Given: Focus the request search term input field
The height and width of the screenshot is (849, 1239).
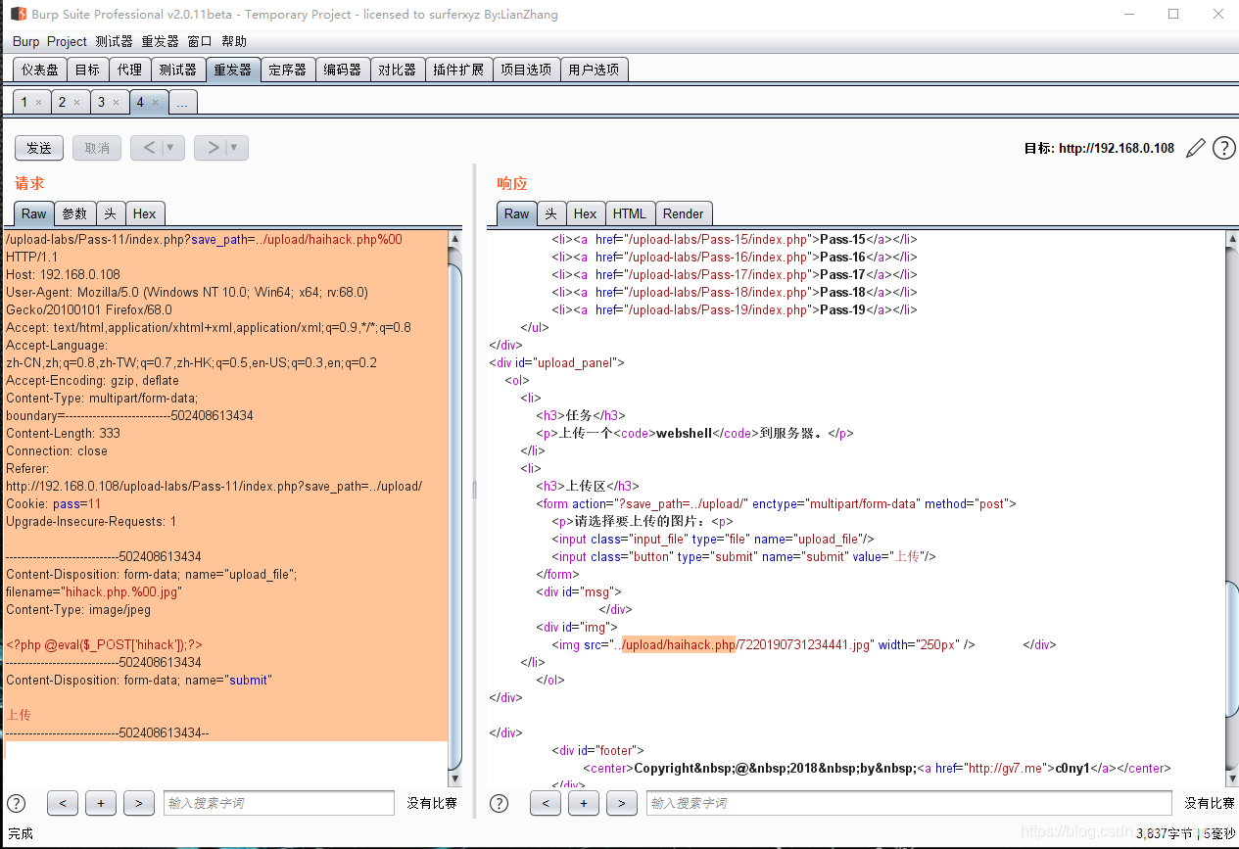Looking at the screenshot, I should (278, 803).
